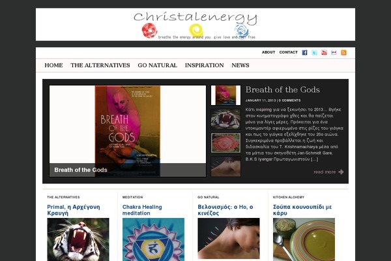Viewport: 391px width, 261px height.
Task: Open the INSPIRATION menu item
Action: [x=205, y=65]
